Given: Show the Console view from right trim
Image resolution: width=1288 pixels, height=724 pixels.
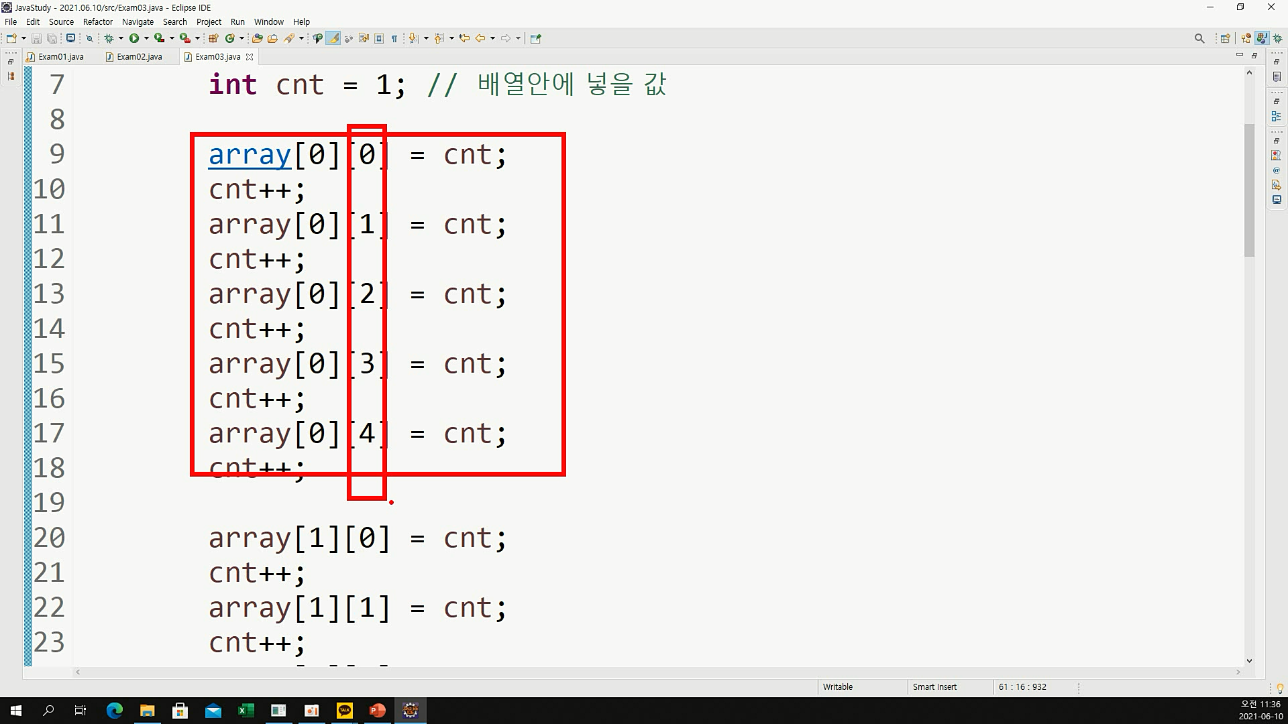Looking at the screenshot, I should (x=1277, y=200).
